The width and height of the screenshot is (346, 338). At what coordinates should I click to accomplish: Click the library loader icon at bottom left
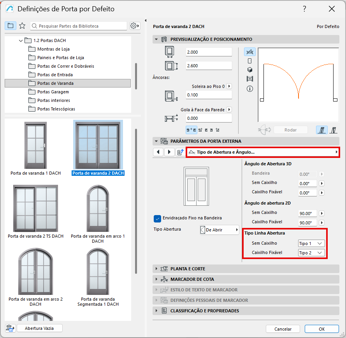[10, 328]
